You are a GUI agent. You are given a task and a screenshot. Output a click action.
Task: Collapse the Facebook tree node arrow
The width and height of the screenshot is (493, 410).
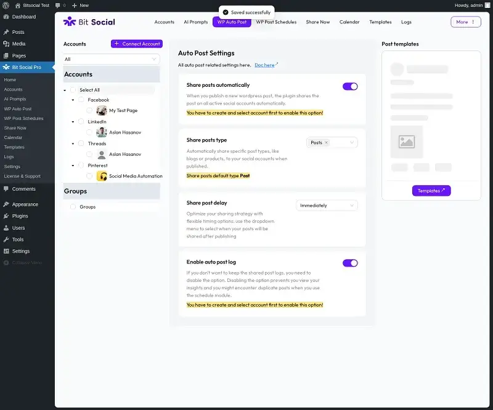click(x=73, y=100)
